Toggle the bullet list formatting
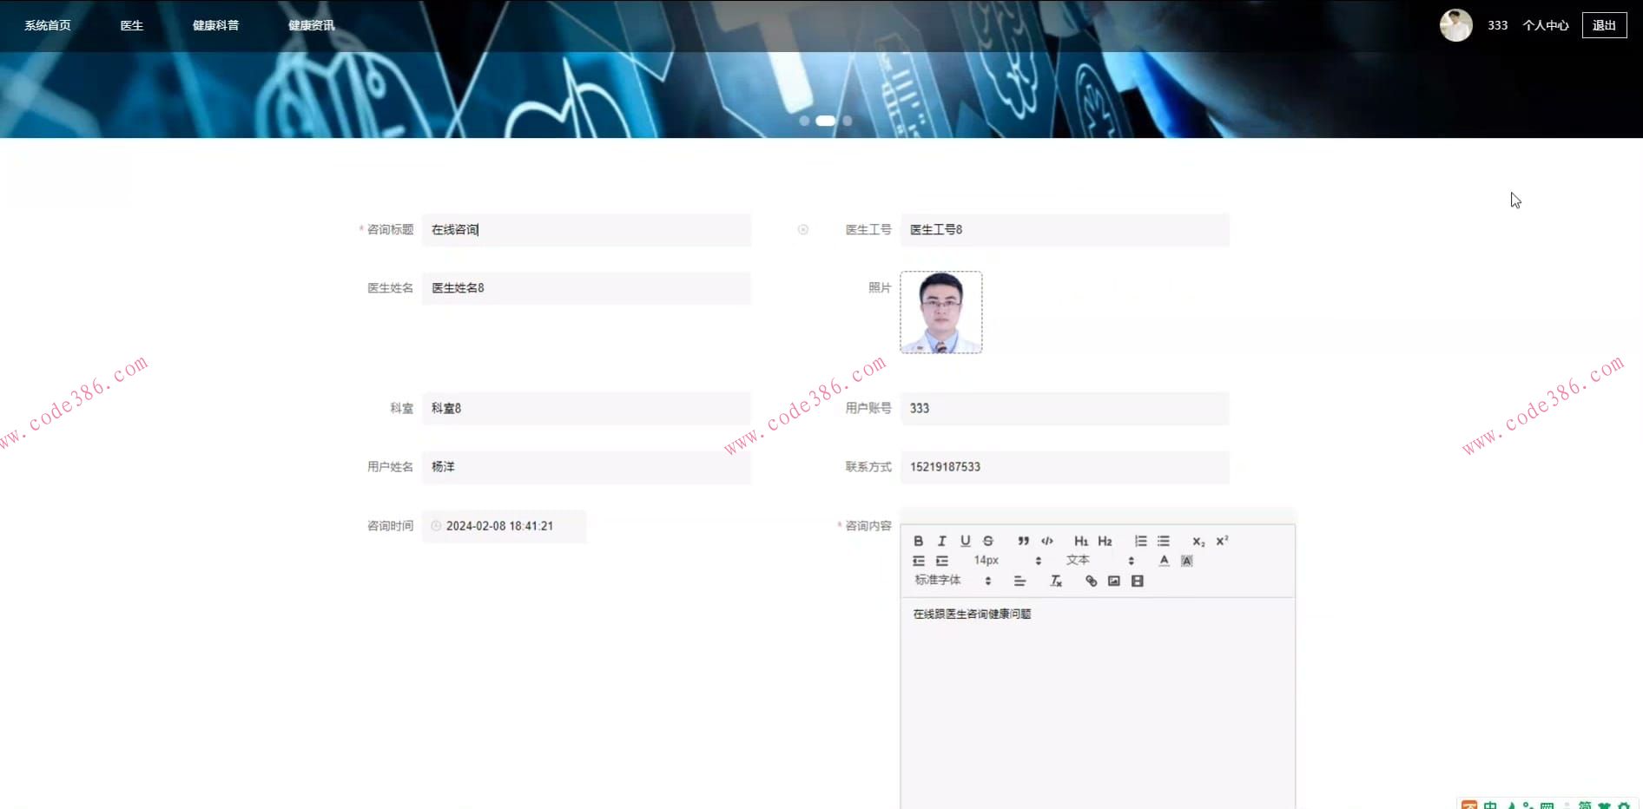The image size is (1643, 809). (1163, 541)
